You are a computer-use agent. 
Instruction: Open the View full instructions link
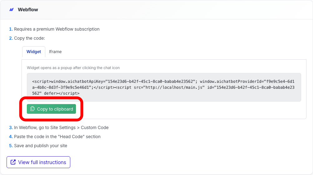point(42,162)
